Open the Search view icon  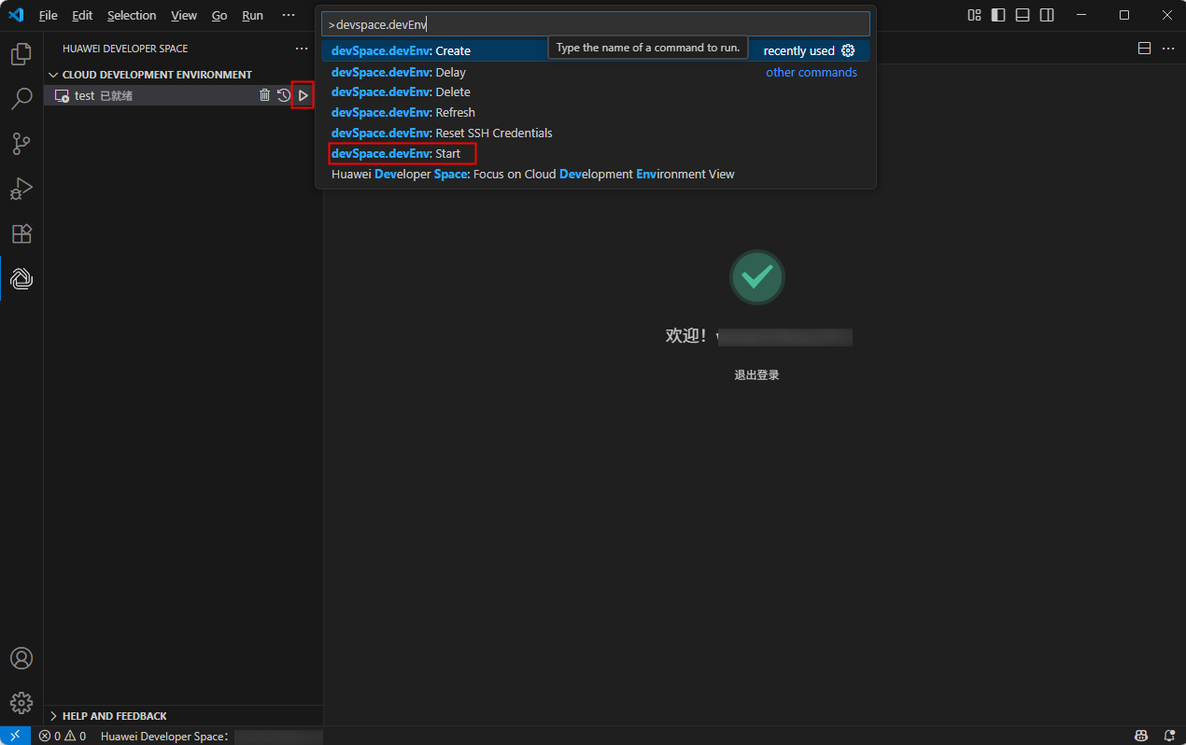(x=21, y=98)
